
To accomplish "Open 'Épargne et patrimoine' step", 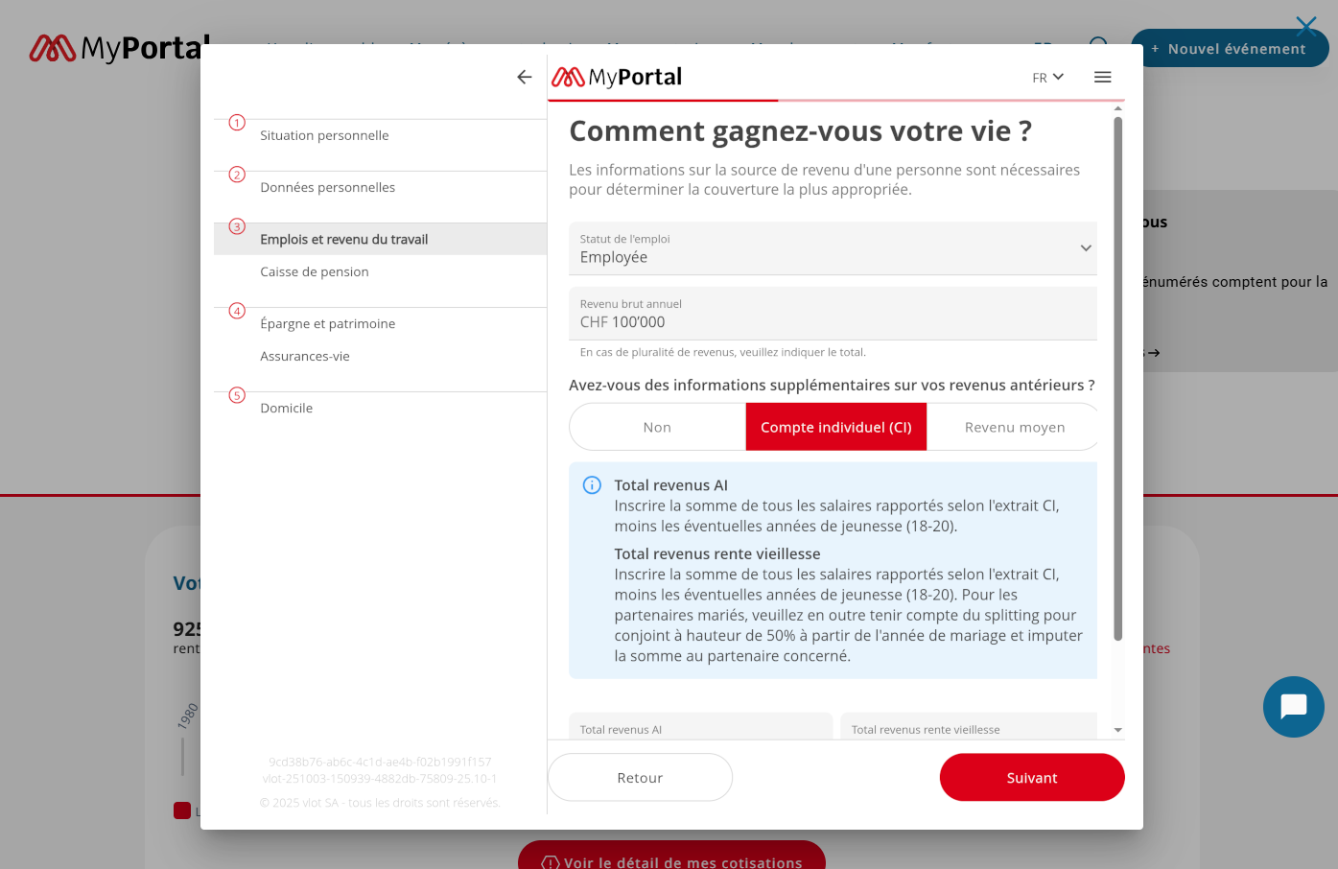I will click(x=327, y=323).
